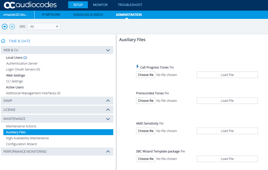
Task: Select Auxiliary Files in the sidebar
Action: pos(58,132)
